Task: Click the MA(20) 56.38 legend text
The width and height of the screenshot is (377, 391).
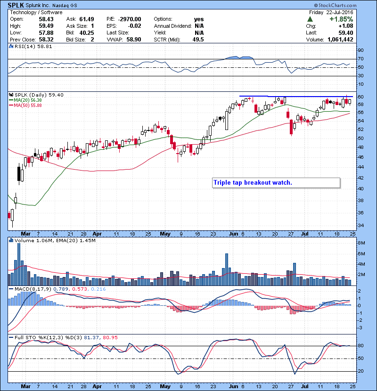Action: 28,100
